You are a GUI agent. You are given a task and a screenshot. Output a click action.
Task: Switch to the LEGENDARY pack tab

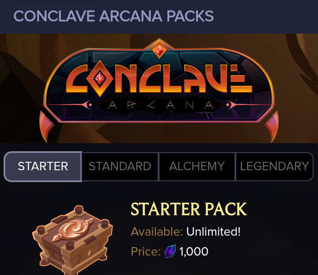tap(274, 166)
